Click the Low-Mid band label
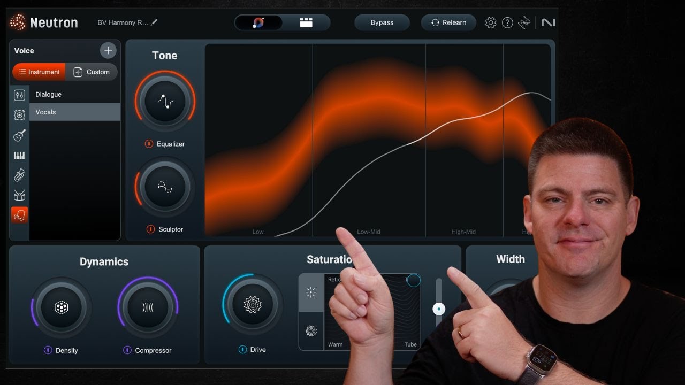Screen dimensions: 685x385 click(369, 232)
